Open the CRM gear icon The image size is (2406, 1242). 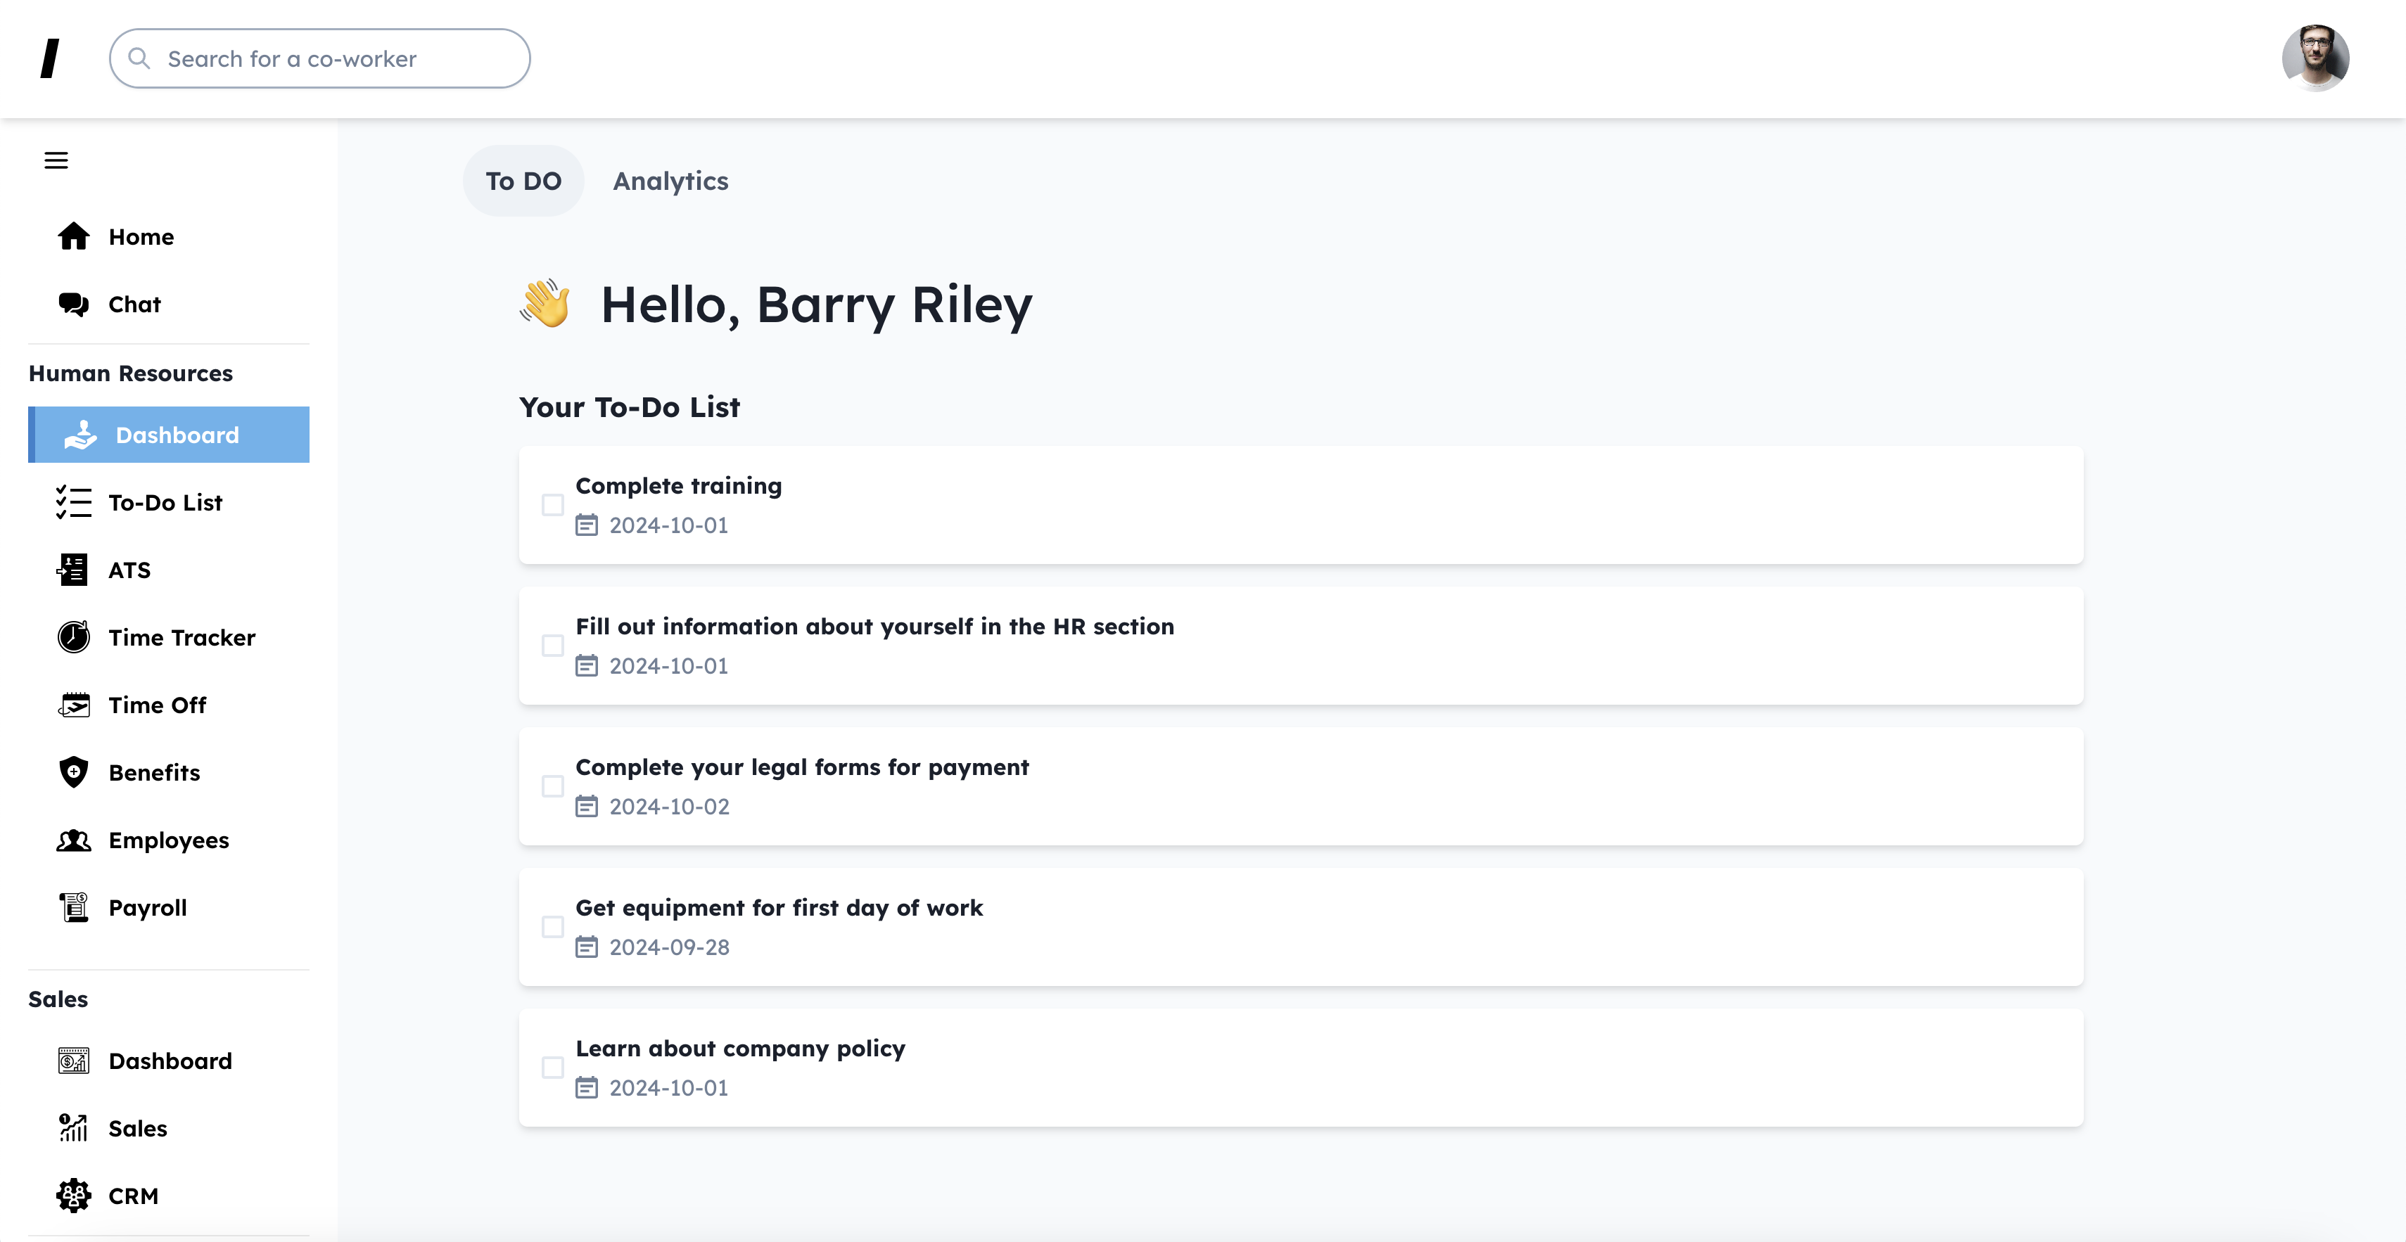click(x=74, y=1196)
